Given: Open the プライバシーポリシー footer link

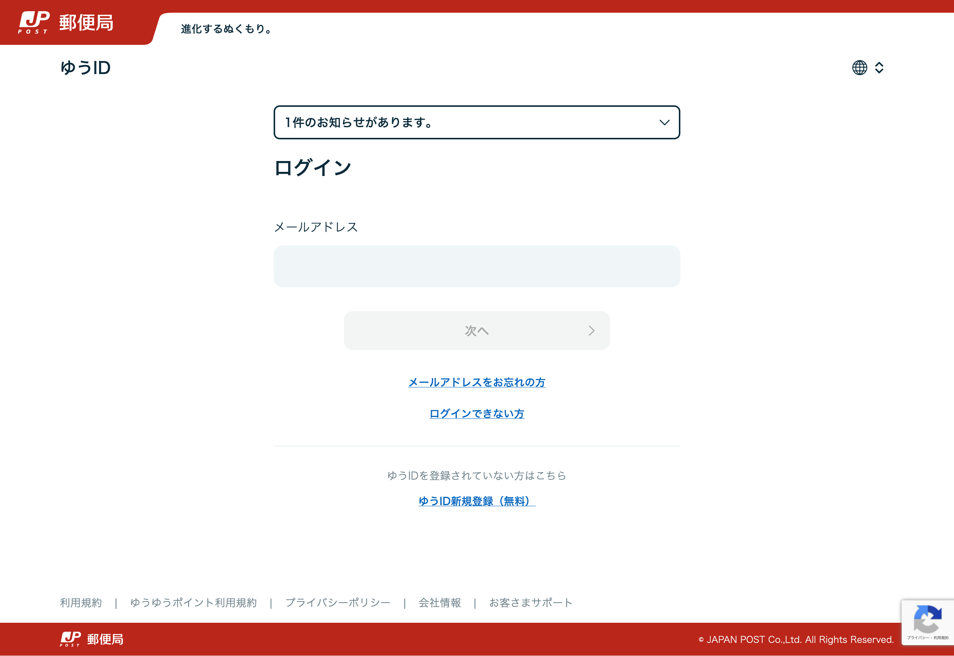Looking at the screenshot, I should click(x=338, y=603).
